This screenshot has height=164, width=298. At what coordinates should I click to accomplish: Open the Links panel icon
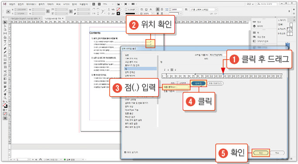click(x=254, y=22)
